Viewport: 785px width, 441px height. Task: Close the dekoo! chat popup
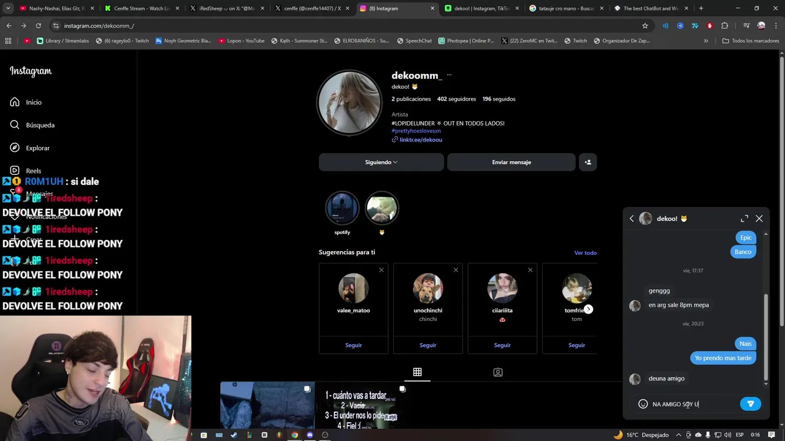pos(759,219)
